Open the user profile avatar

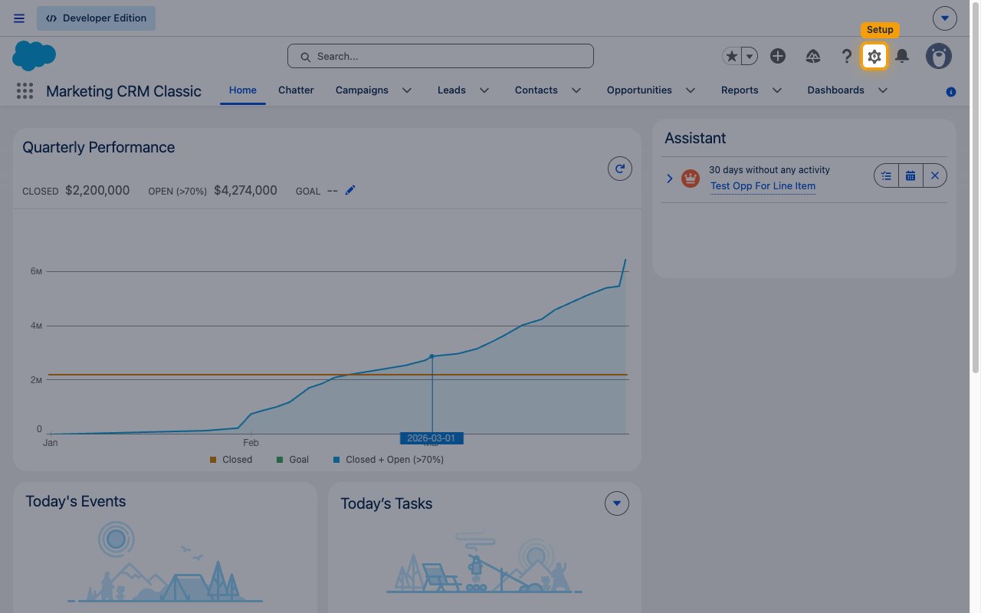point(939,56)
